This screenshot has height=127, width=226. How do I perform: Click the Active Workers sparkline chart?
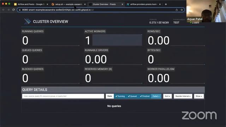(117, 40)
